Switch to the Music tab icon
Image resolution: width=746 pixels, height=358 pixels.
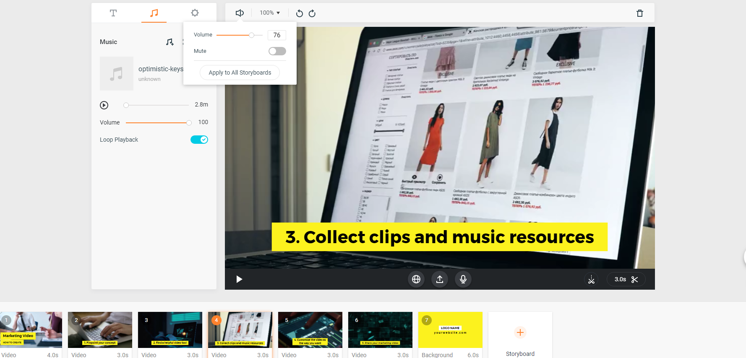click(x=154, y=13)
